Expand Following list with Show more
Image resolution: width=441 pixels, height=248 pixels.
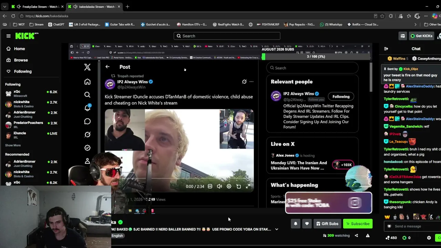click(x=13, y=145)
